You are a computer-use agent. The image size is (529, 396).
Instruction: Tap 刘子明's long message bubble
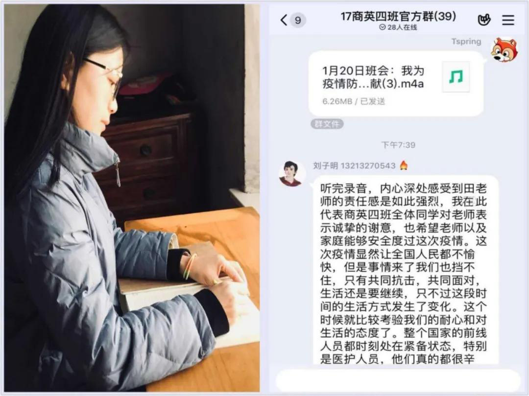[404, 270]
